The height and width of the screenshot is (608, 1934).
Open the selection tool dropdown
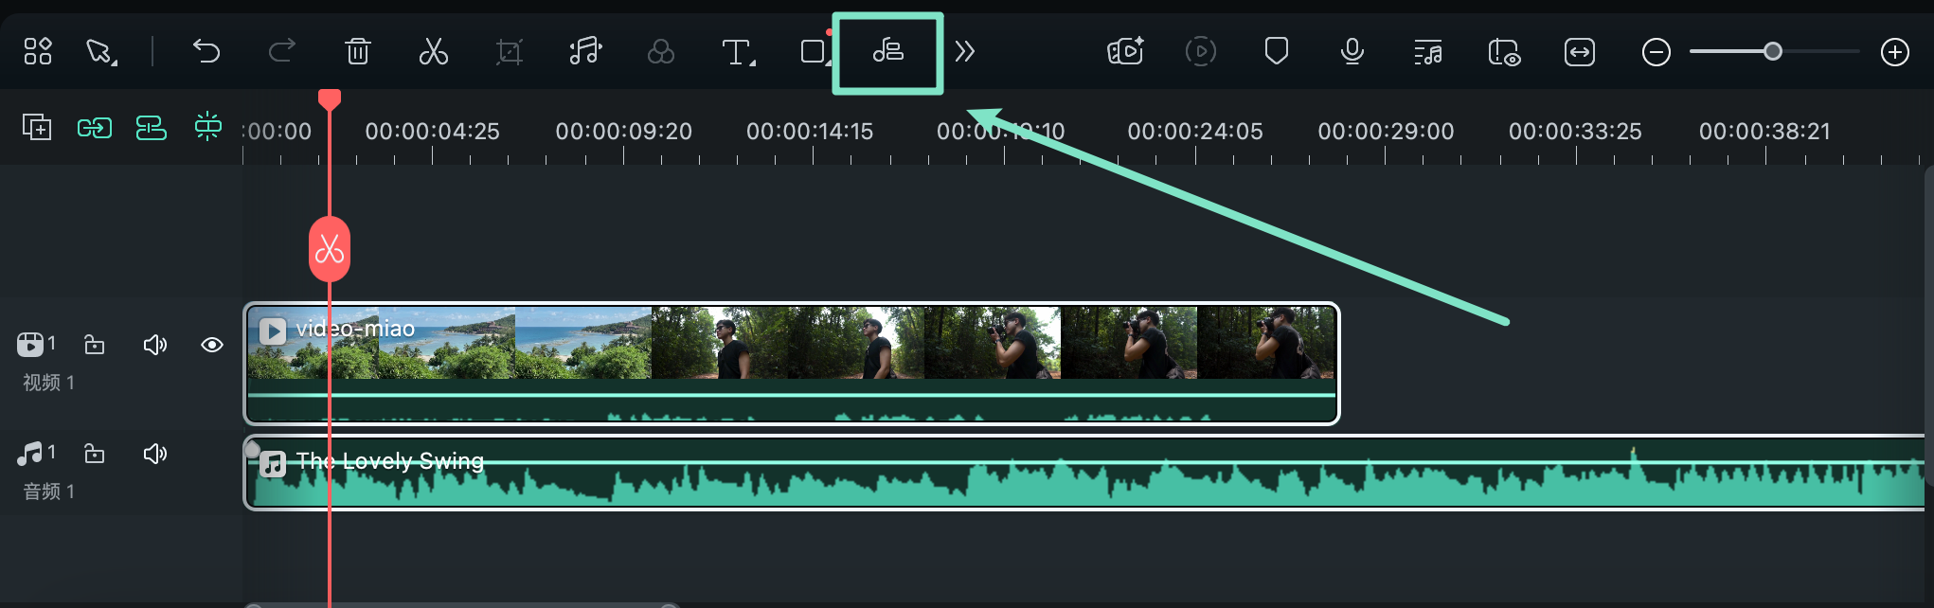tap(101, 52)
